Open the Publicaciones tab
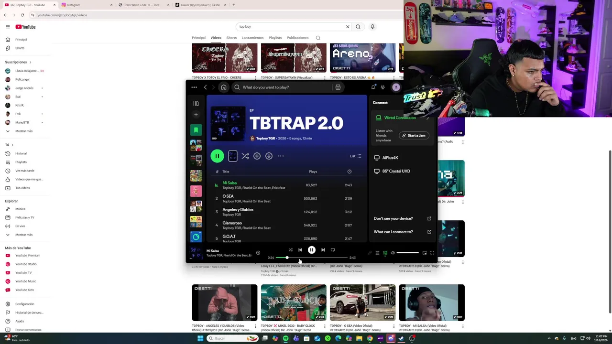The height and width of the screenshot is (344, 612). pos(297,38)
